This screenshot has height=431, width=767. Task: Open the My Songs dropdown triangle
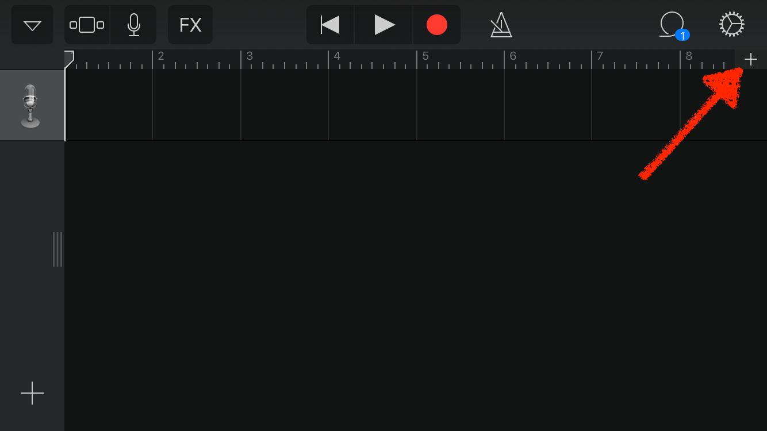pos(32,25)
